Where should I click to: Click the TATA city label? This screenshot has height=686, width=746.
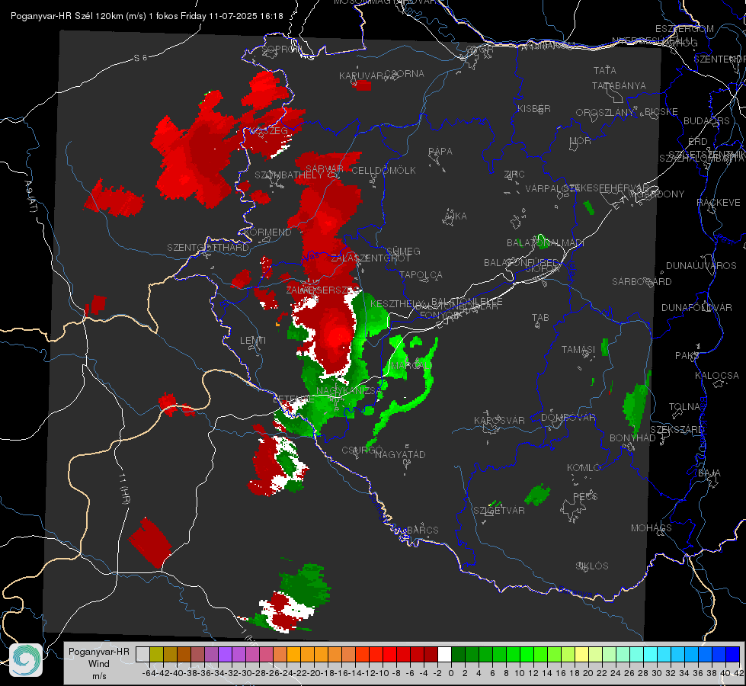pos(605,70)
